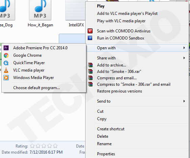
Task: Choose Copy from the context menu
Action: pos(137,119)
